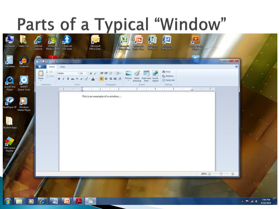
Task: Click the Windows Explorer taskbar icon
Action: tap(19, 201)
